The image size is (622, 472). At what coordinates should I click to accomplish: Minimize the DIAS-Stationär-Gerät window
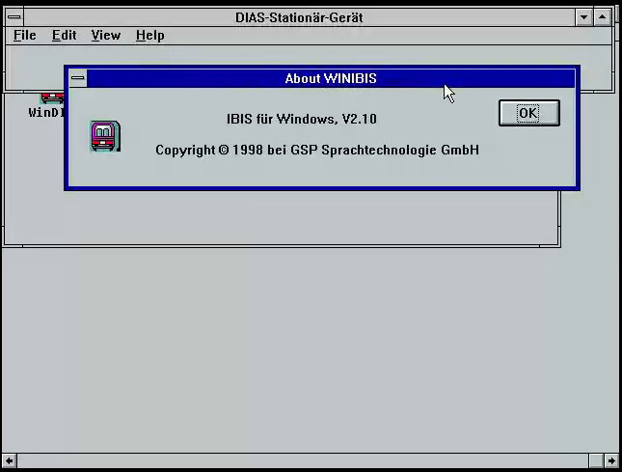click(584, 17)
